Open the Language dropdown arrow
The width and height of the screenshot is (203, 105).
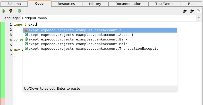point(199,18)
